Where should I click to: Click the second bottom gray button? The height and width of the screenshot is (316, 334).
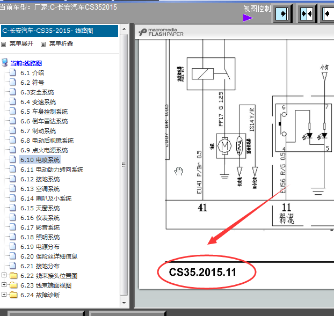(127, 313)
